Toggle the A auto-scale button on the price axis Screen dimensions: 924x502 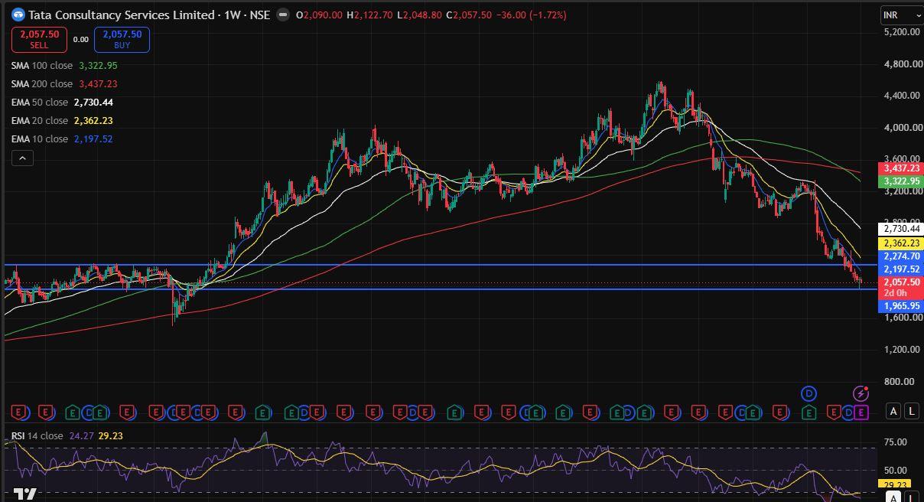893,412
